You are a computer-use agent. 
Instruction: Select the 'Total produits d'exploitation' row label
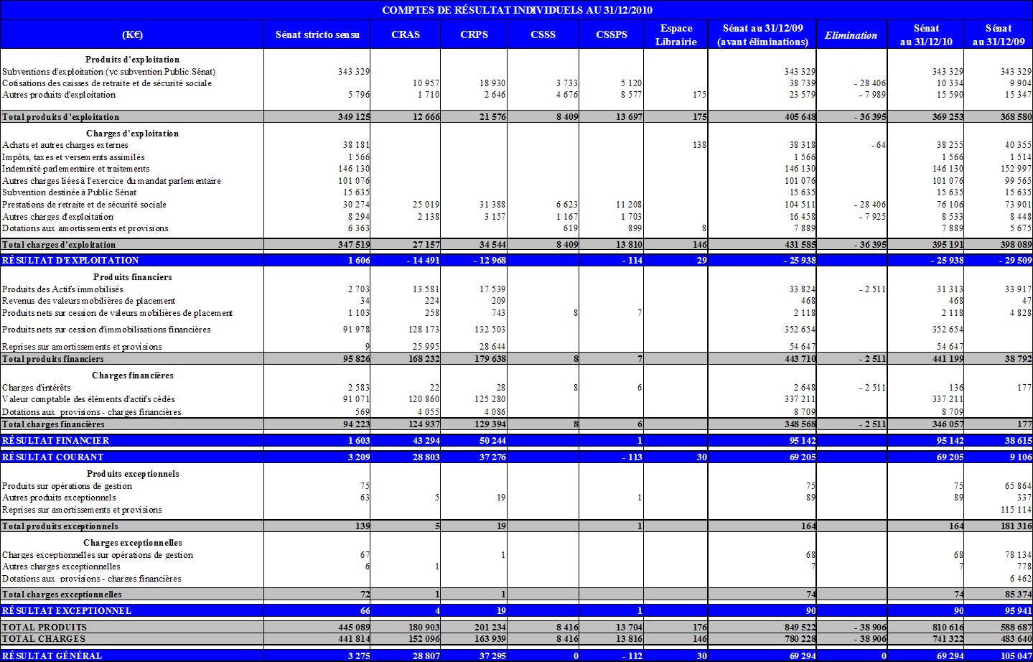point(61,117)
